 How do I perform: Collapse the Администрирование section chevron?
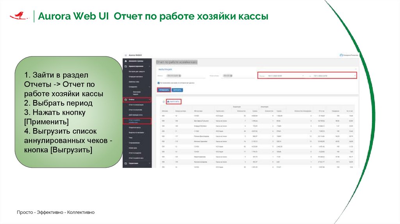pos(150,66)
